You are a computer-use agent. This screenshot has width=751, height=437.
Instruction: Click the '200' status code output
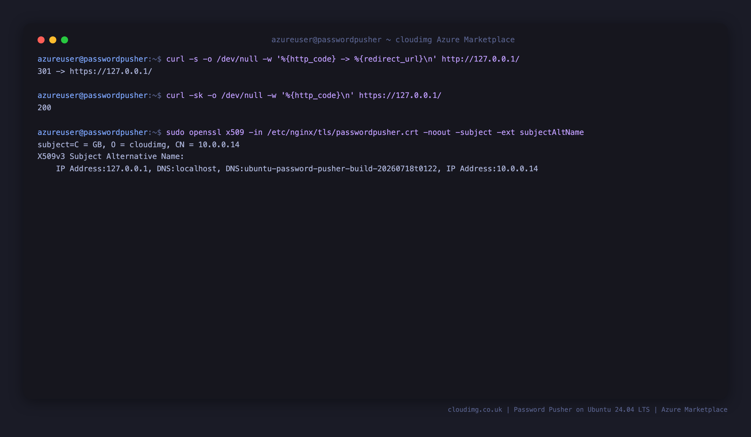(x=44, y=108)
